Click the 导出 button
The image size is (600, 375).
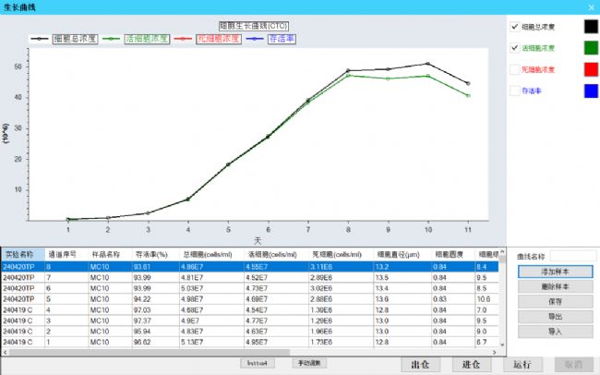tap(555, 317)
